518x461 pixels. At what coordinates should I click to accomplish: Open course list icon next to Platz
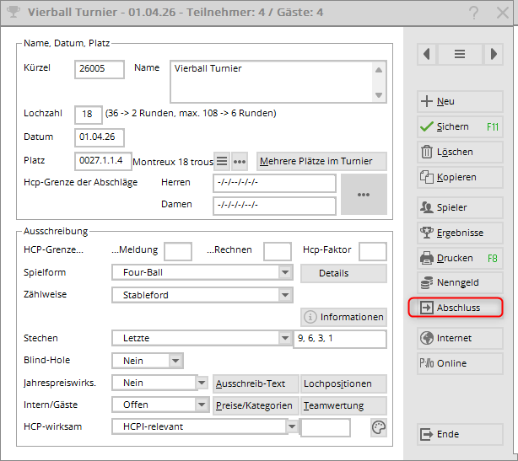point(221,161)
